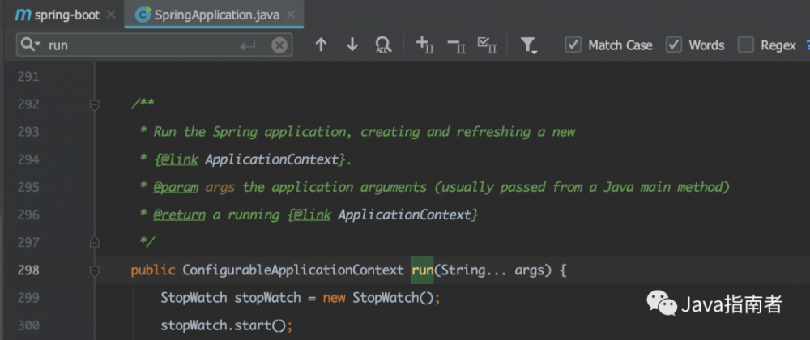Viewport: 810px width, 340px height.
Task: Close the spring-boot tab
Action: 110,15
